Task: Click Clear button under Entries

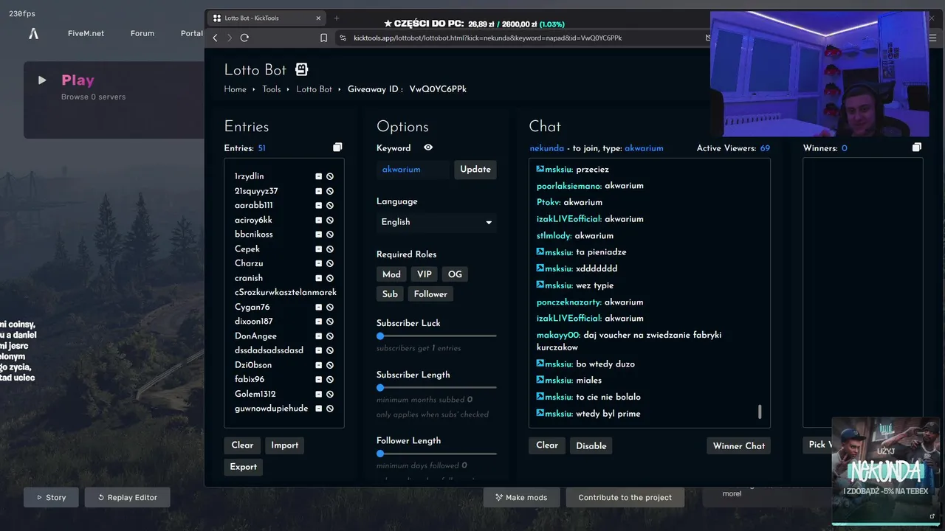Action: coord(242,445)
